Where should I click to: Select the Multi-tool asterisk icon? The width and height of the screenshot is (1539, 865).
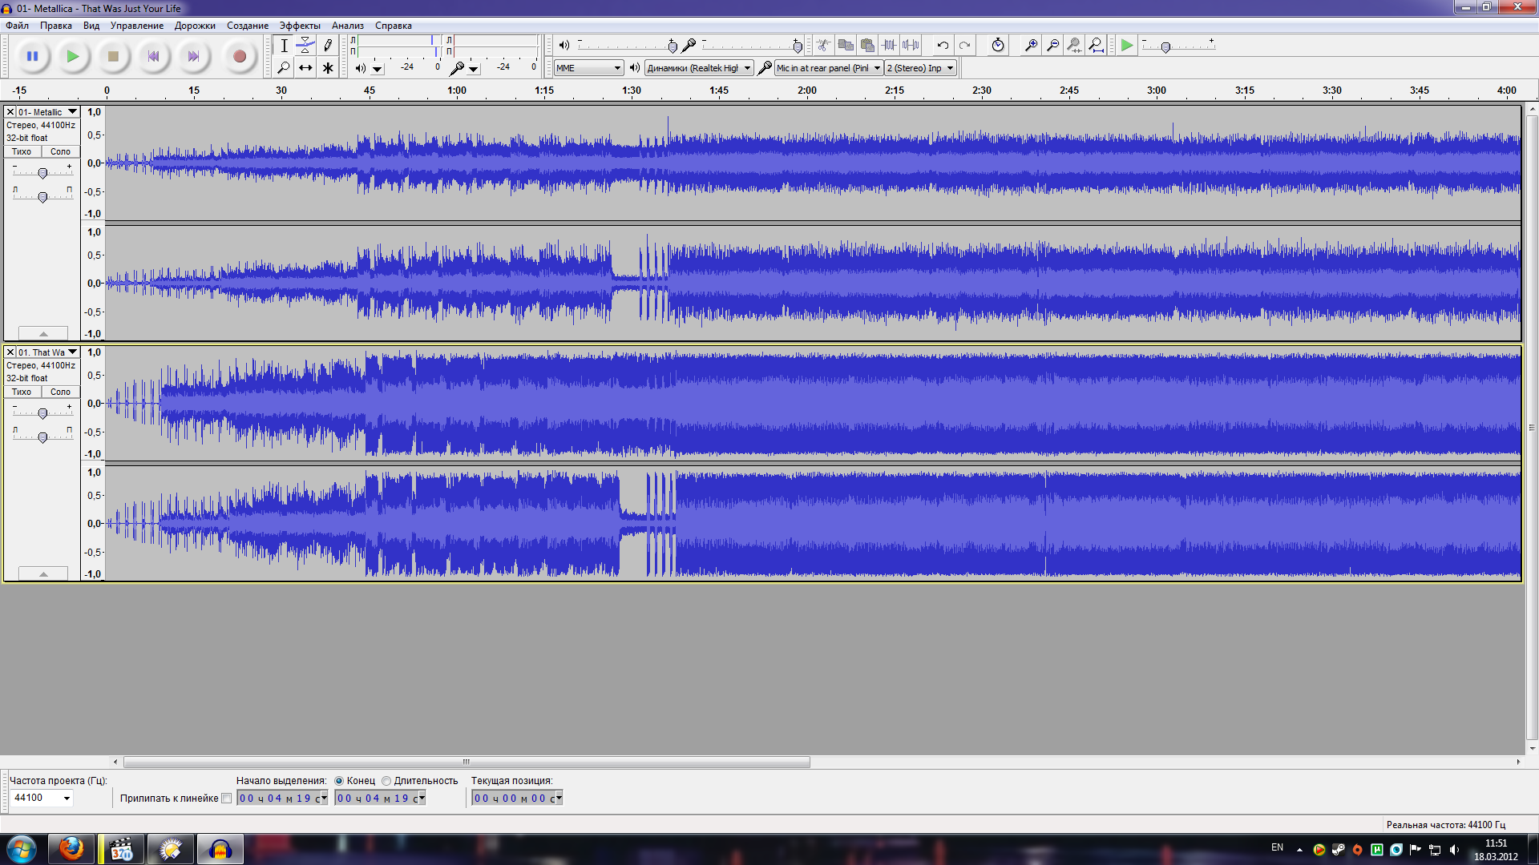[x=328, y=68]
